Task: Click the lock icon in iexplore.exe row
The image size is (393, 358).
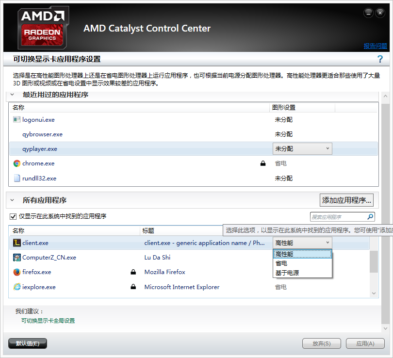Action: tap(133, 287)
